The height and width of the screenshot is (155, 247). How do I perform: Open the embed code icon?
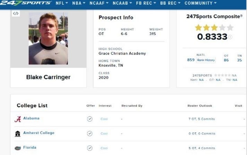(x=16, y=14)
